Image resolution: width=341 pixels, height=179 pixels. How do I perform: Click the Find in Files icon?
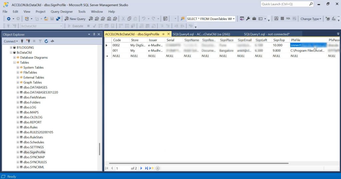tap(182, 19)
